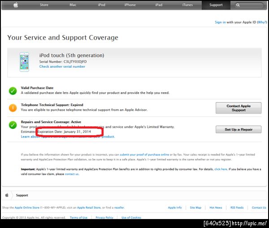Click the iPod touch product image
The image size is (269, 228).
click(24, 62)
